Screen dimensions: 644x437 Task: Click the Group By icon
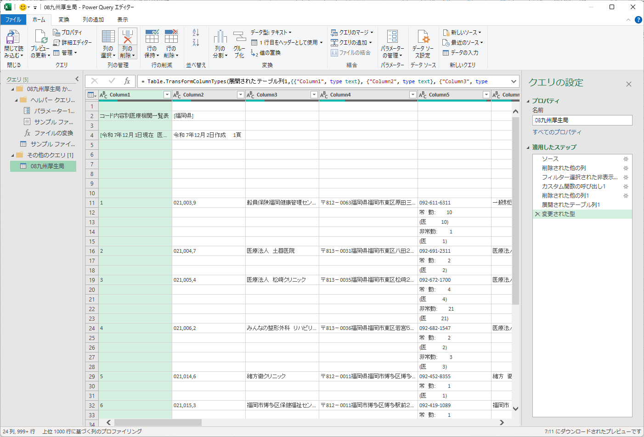[x=239, y=38]
